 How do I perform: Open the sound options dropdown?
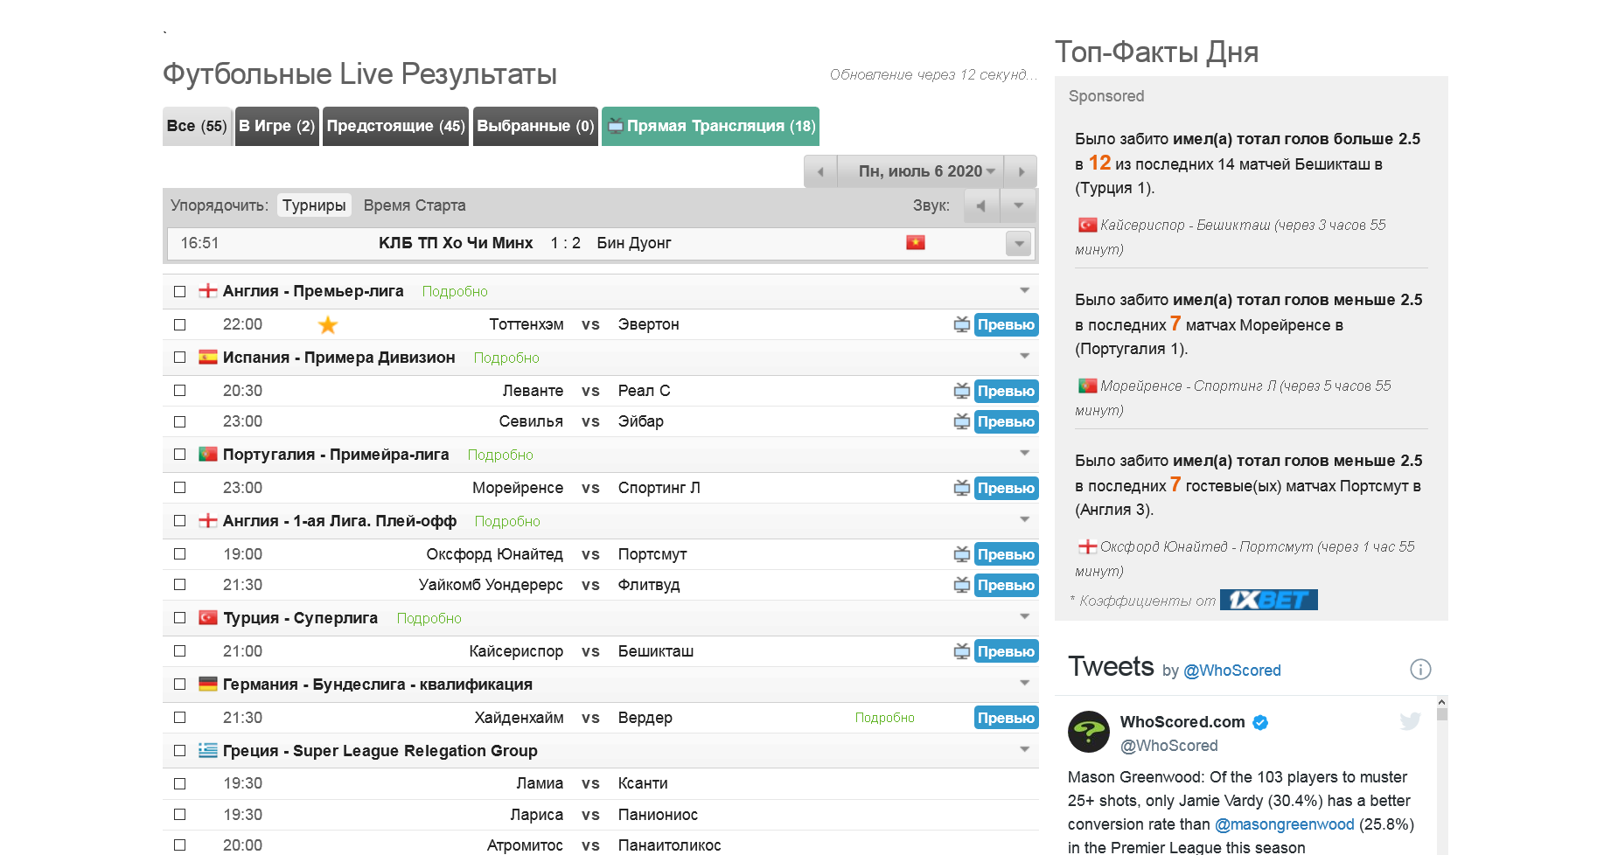(x=1018, y=206)
